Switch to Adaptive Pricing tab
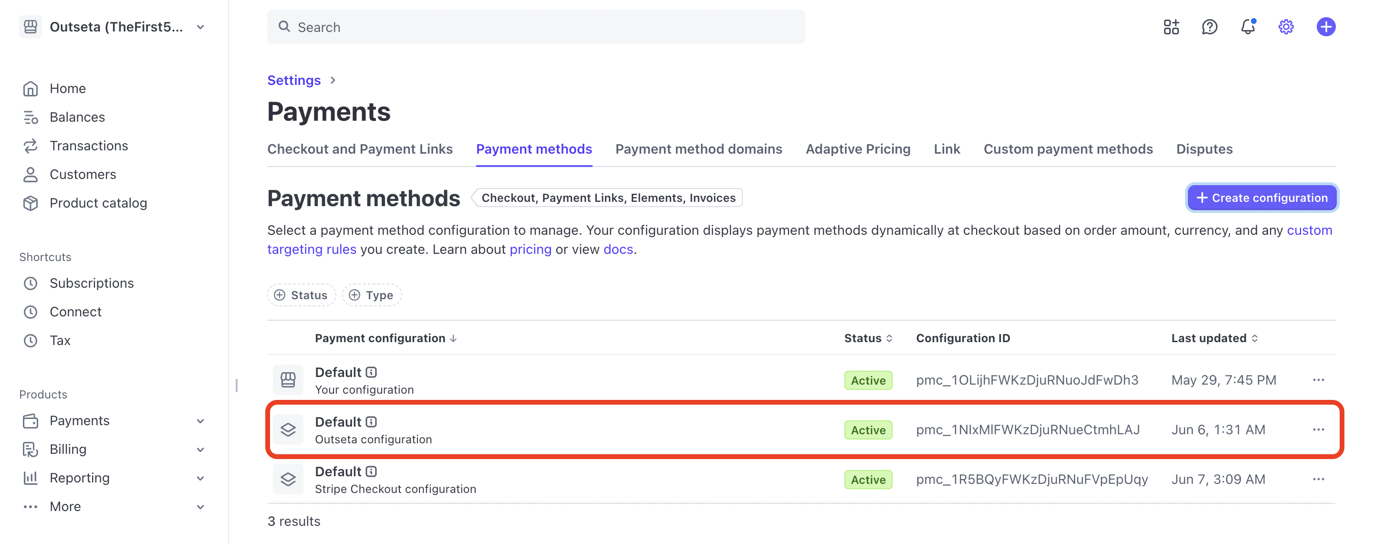This screenshot has width=1374, height=544. 858,149
